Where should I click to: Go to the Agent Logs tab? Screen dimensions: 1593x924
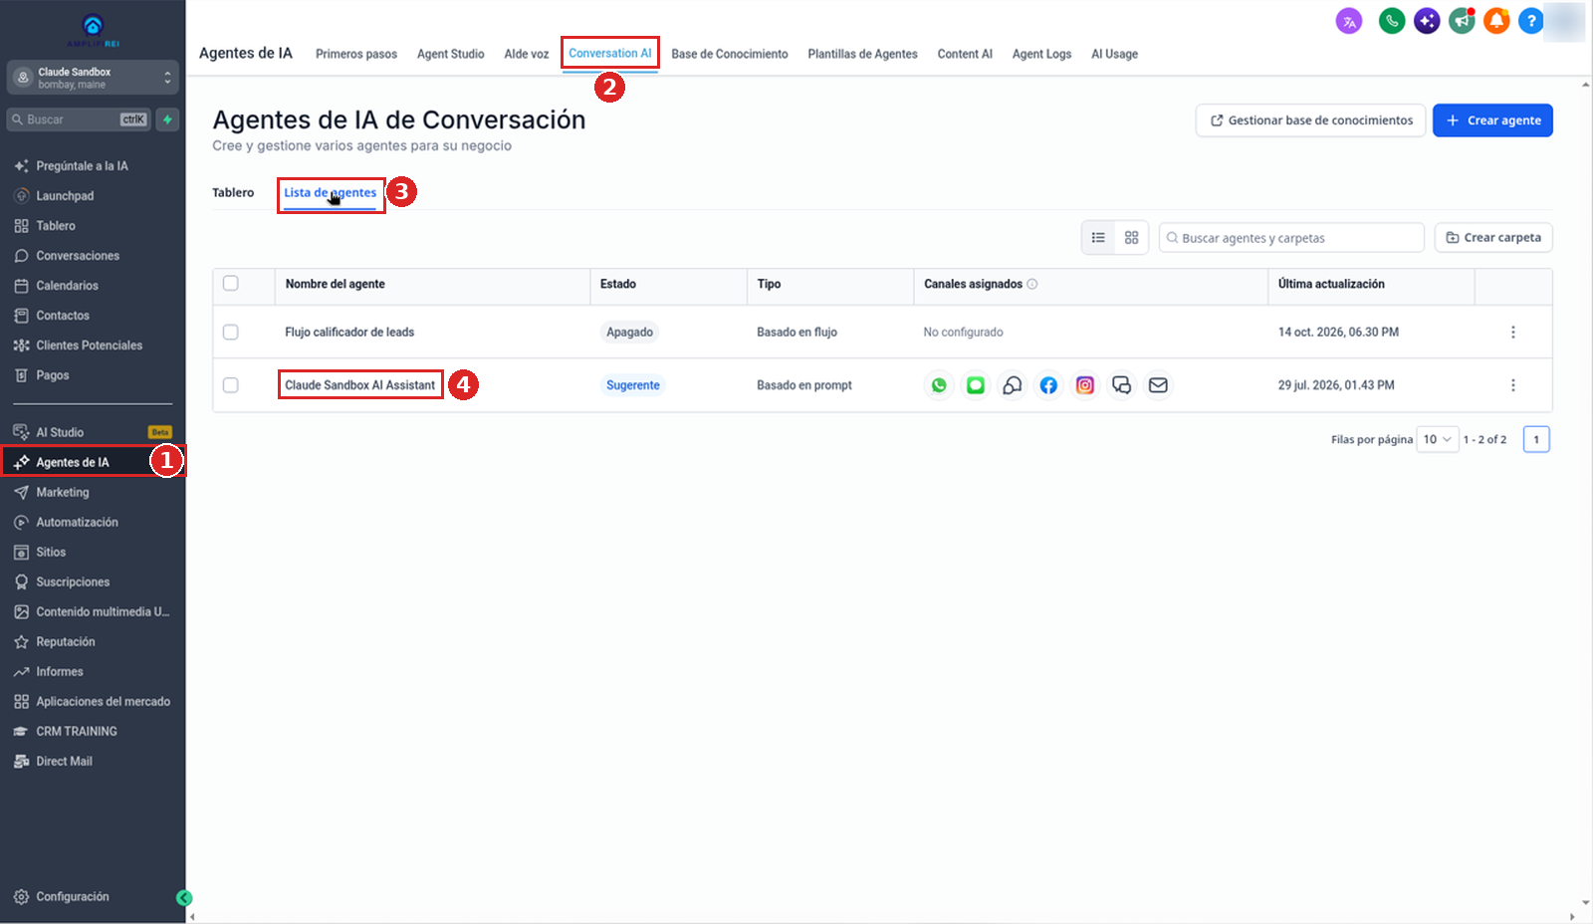coord(1041,54)
